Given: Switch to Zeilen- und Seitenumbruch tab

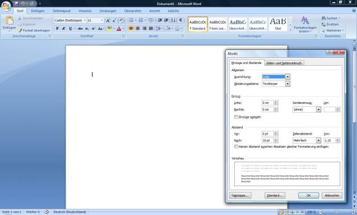Looking at the screenshot, I should (x=284, y=63).
